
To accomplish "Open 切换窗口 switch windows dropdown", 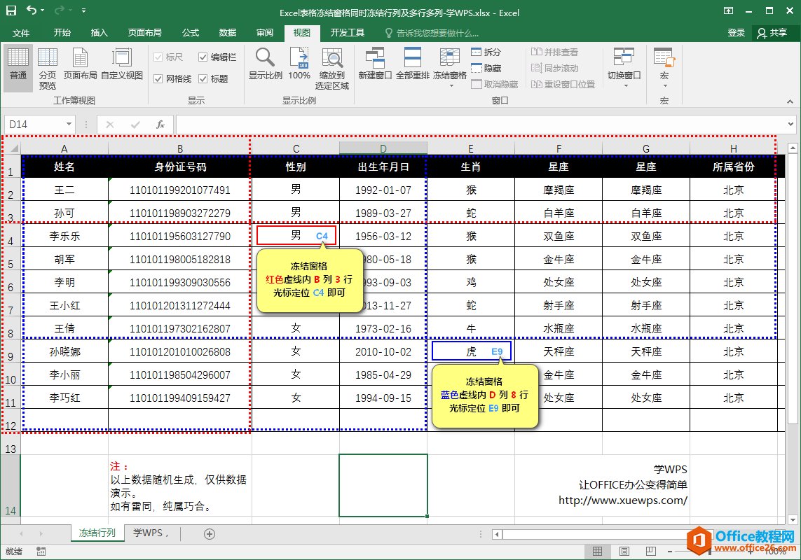I will pyautogui.click(x=624, y=67).
